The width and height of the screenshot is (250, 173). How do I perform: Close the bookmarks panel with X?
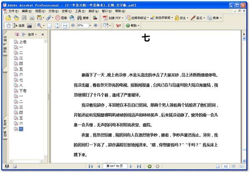tap(42, 34)
